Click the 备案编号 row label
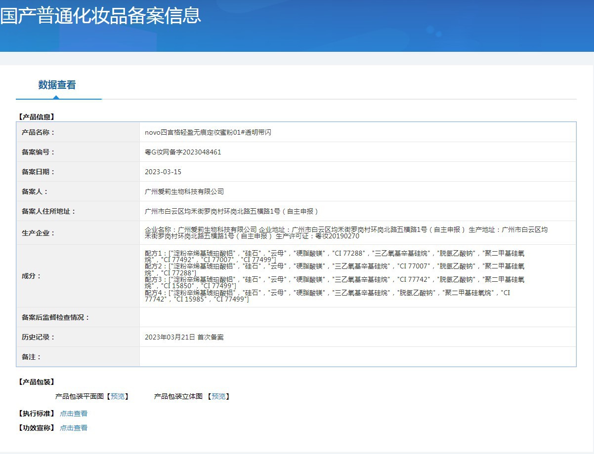594x454 pixels. click(x=39, y=152)
